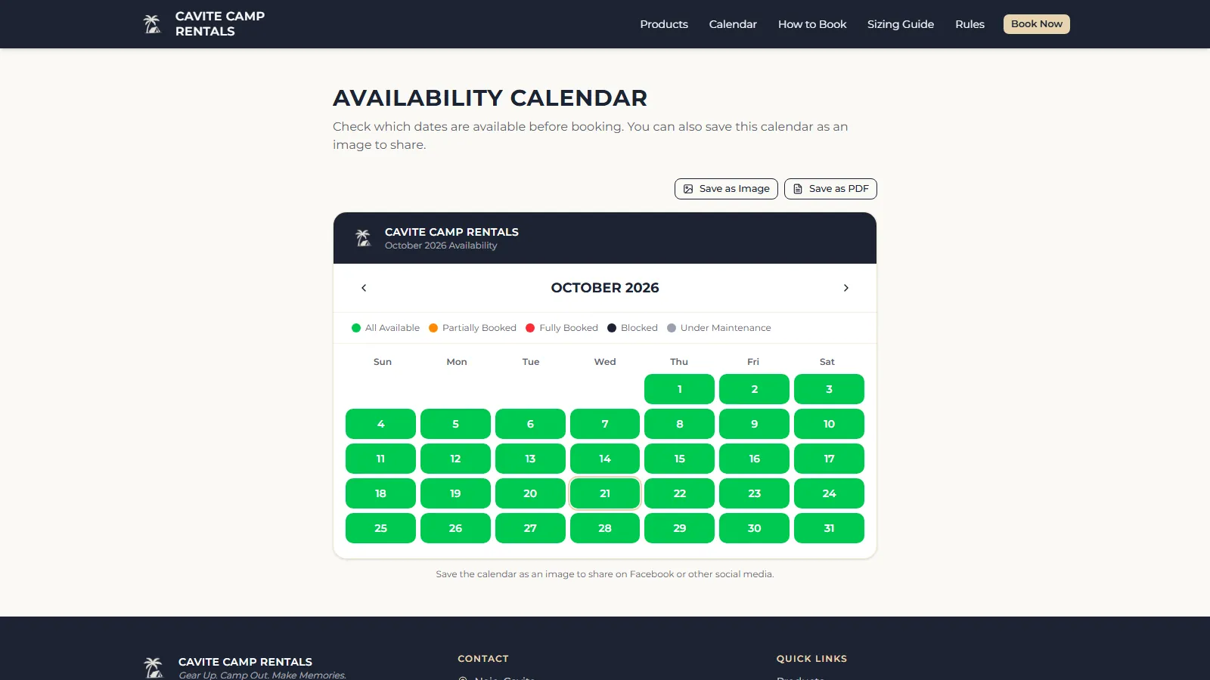Click the palm tree logo in header
Viewport: 1210px width, 680px height.
coord(152,24)
